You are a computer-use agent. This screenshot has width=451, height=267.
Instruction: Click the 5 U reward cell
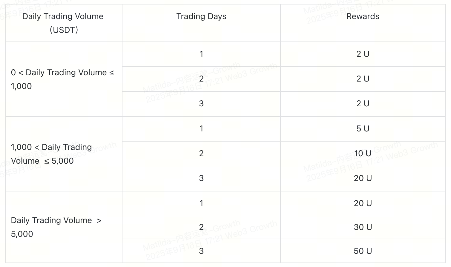click(363, 129)
